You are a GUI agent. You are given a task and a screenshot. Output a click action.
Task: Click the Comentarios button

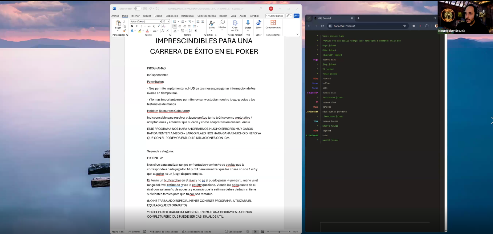[x=275, y=16]
